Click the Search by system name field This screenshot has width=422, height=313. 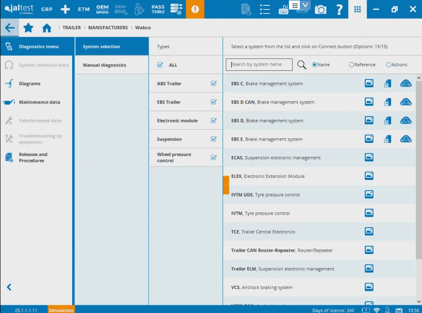(x=259, y=65)
